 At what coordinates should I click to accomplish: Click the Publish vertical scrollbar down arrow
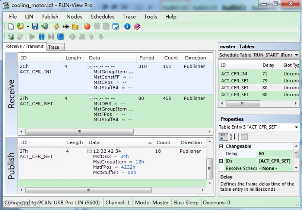click(210, 183)
